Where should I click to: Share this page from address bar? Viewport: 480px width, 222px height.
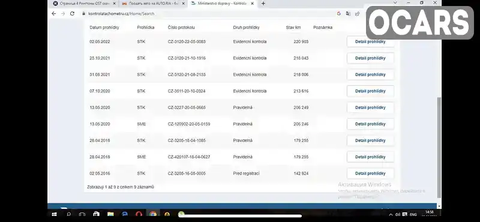point(357,13)
